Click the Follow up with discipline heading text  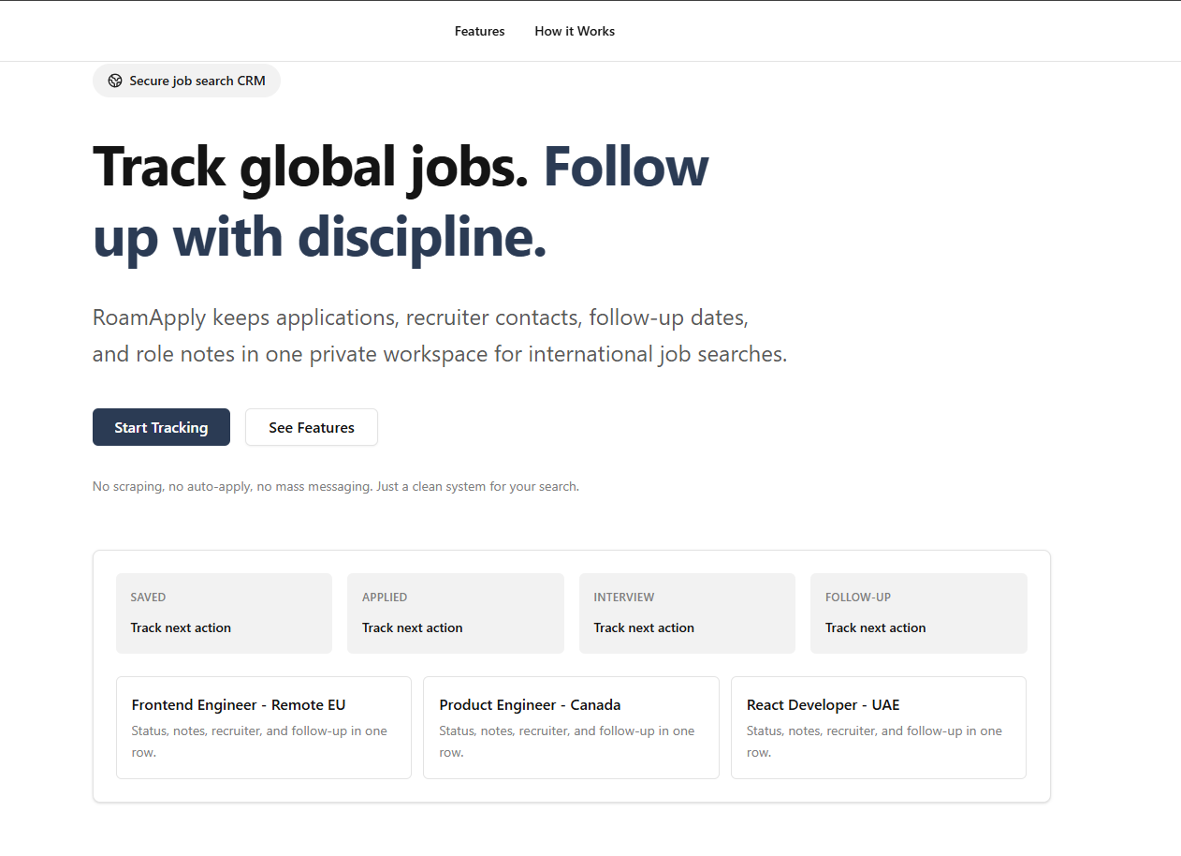pyautogui.click(x=401, y=202)
